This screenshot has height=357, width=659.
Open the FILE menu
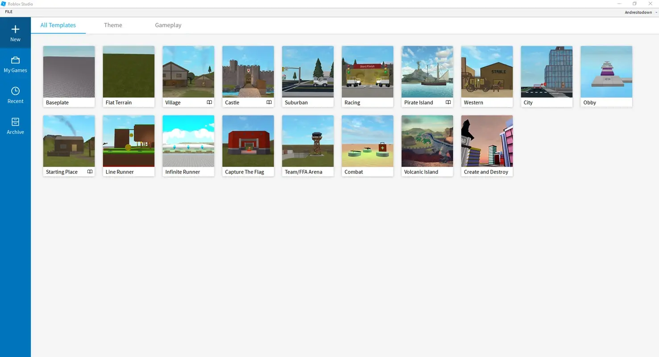click(x=8, y=12)
